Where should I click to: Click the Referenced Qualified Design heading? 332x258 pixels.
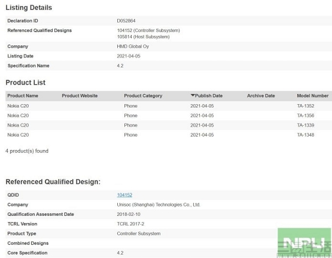(53, 182)
